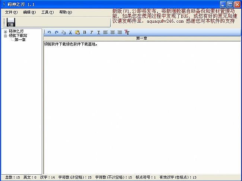Image resolution: width=242 pixels, height=181 pixels.
Task: Click the 第一章 chapter title header
Action: [142, 38]
